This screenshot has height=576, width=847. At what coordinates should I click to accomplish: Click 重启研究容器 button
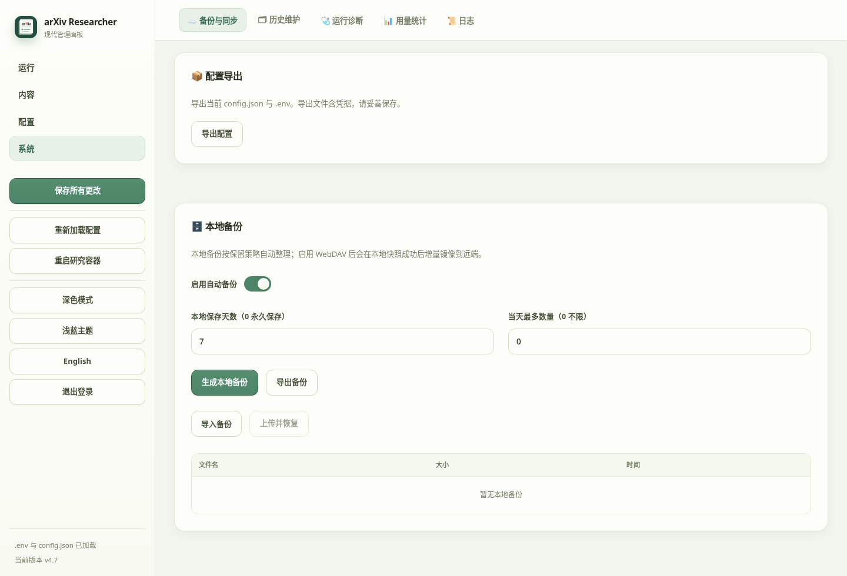77,261
